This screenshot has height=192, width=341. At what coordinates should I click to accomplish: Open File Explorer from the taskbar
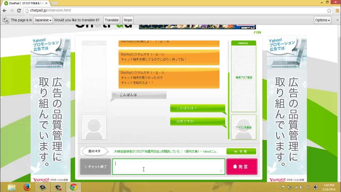(x=11, y=187)
